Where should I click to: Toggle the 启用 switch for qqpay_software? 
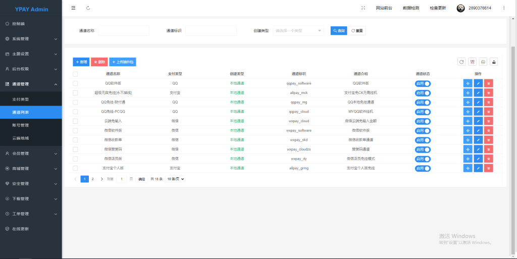423,83
